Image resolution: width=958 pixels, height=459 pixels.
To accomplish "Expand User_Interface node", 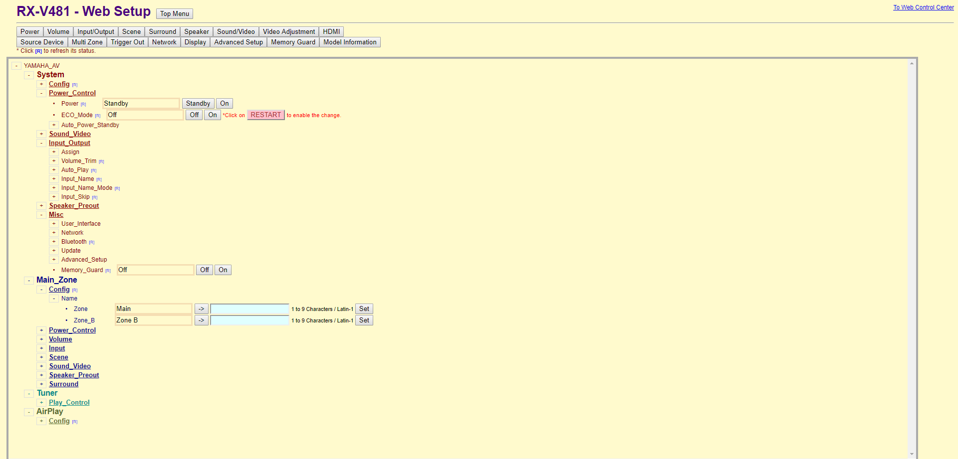I will coord(54,224).
